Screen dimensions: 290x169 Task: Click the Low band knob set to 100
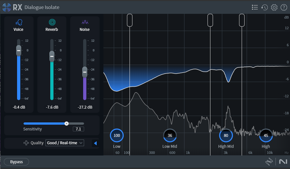point(117,136)
